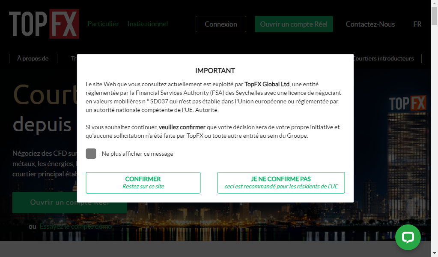The height and width of the screenshot is (257, 438).
Task: Open the 'À propos de' menu
Action: pos(33,58)
